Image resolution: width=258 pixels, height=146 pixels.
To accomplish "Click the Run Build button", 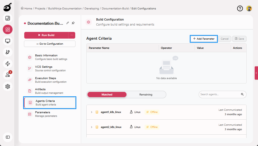I will coord(46,35).
